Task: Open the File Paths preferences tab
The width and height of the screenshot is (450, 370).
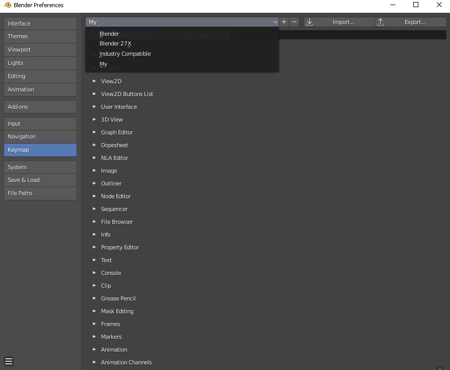Action: coord(40,193)
